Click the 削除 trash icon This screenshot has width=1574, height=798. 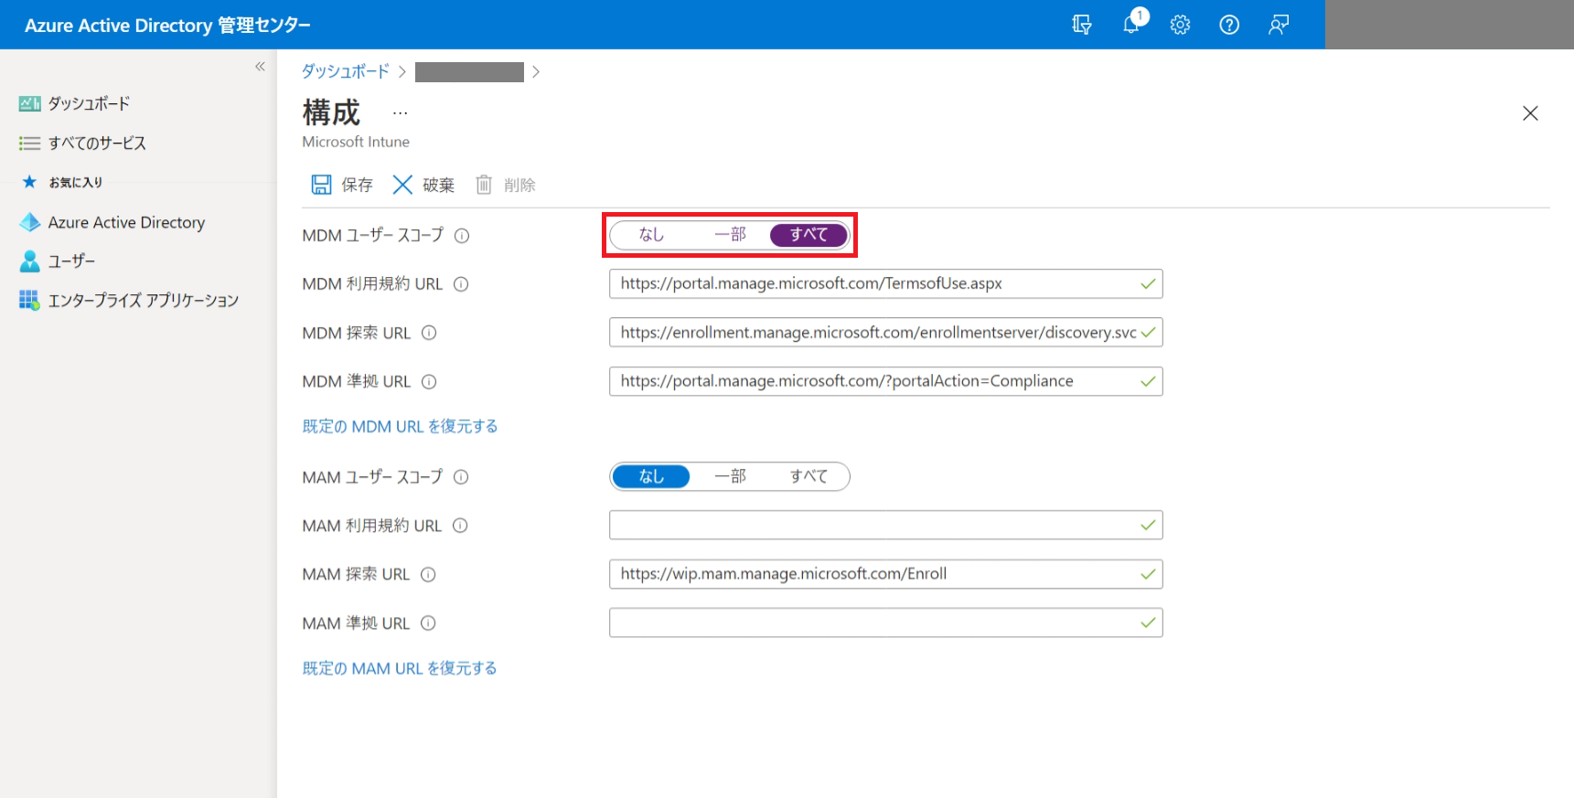click(x=484, y=185)
